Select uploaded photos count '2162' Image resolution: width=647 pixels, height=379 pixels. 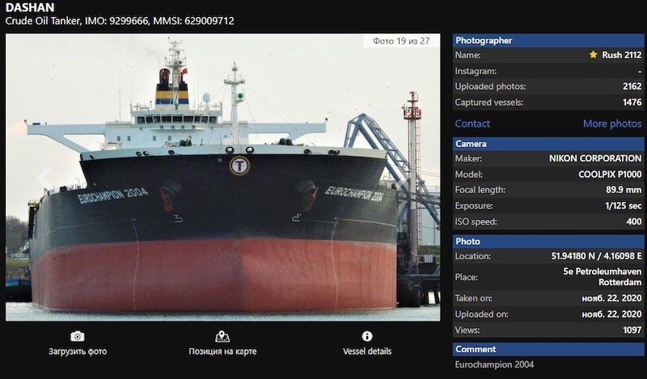pos(632,86)
